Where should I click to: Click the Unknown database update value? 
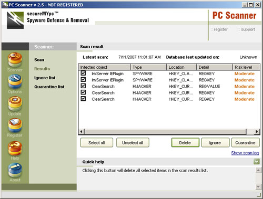tap(248, 57)
